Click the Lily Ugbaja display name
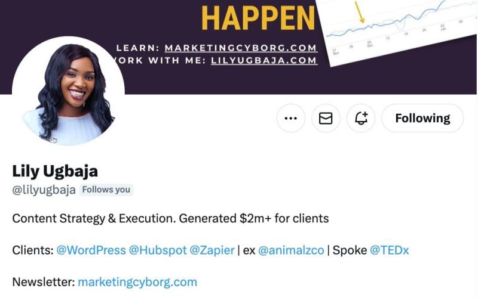Image resolution: width=478 pixels, height=298 pixels. (55, 171)
